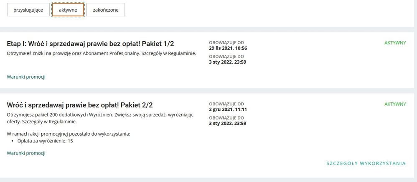
Task: Click start date 29 lis 2021, 10:56
Action: tap(228, 48)
